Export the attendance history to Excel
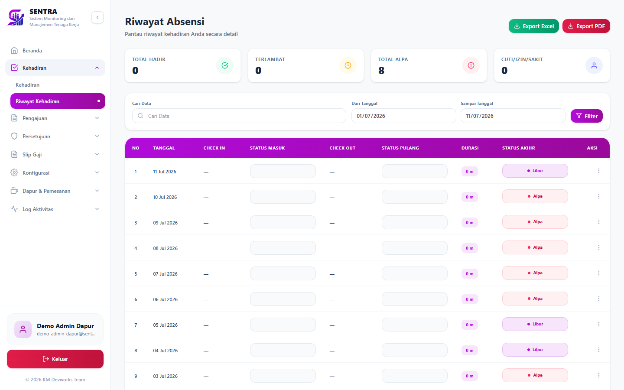Viewport: 624px width, 390px height. pos(534,26)
